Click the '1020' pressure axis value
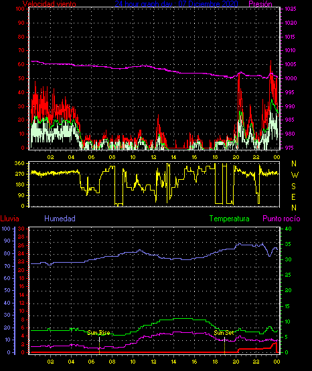Image resolution: width=312 pixels, height=371 pixels. point(291,23)
